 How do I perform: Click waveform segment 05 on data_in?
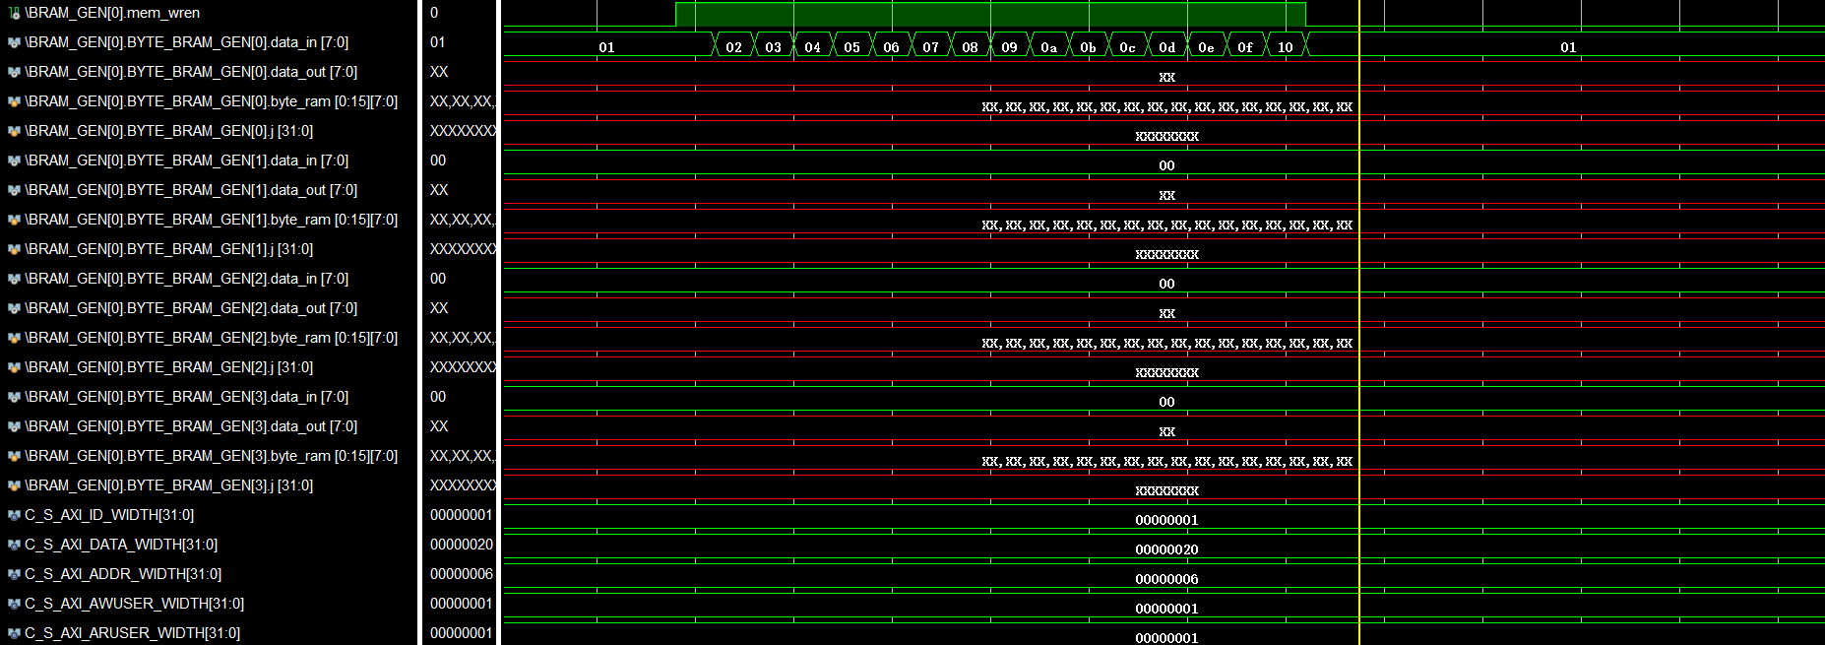click(x=851, y=45)
